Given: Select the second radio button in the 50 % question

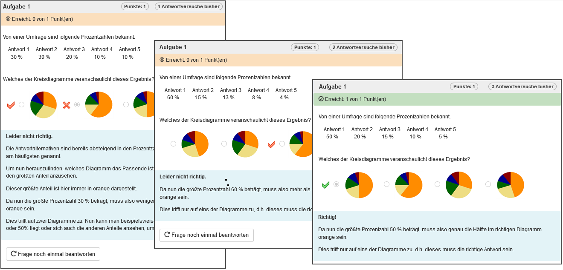Looking at the screenshot, I should 386,184.
